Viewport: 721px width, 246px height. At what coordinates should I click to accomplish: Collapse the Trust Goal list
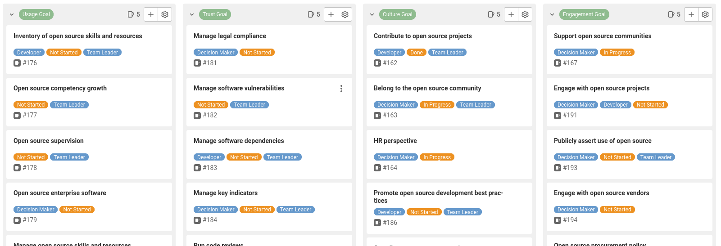coord(192,14)
